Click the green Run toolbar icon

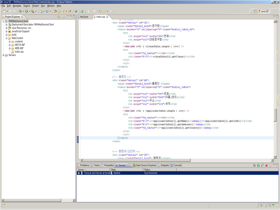[26, 11]
